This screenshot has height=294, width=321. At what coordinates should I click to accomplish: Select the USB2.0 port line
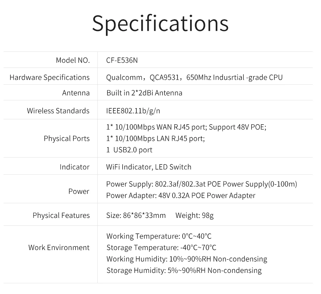click(x=129, y=150)
